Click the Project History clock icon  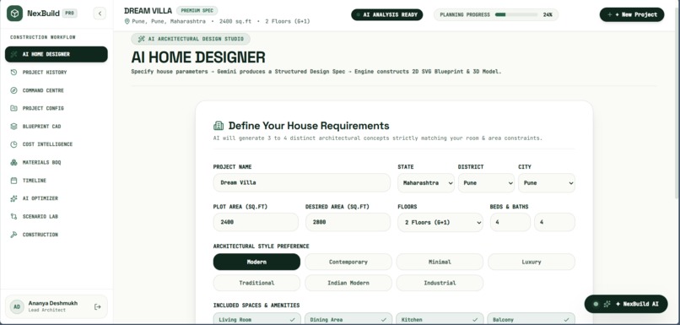pyautogui.click(x=13, y=72)
